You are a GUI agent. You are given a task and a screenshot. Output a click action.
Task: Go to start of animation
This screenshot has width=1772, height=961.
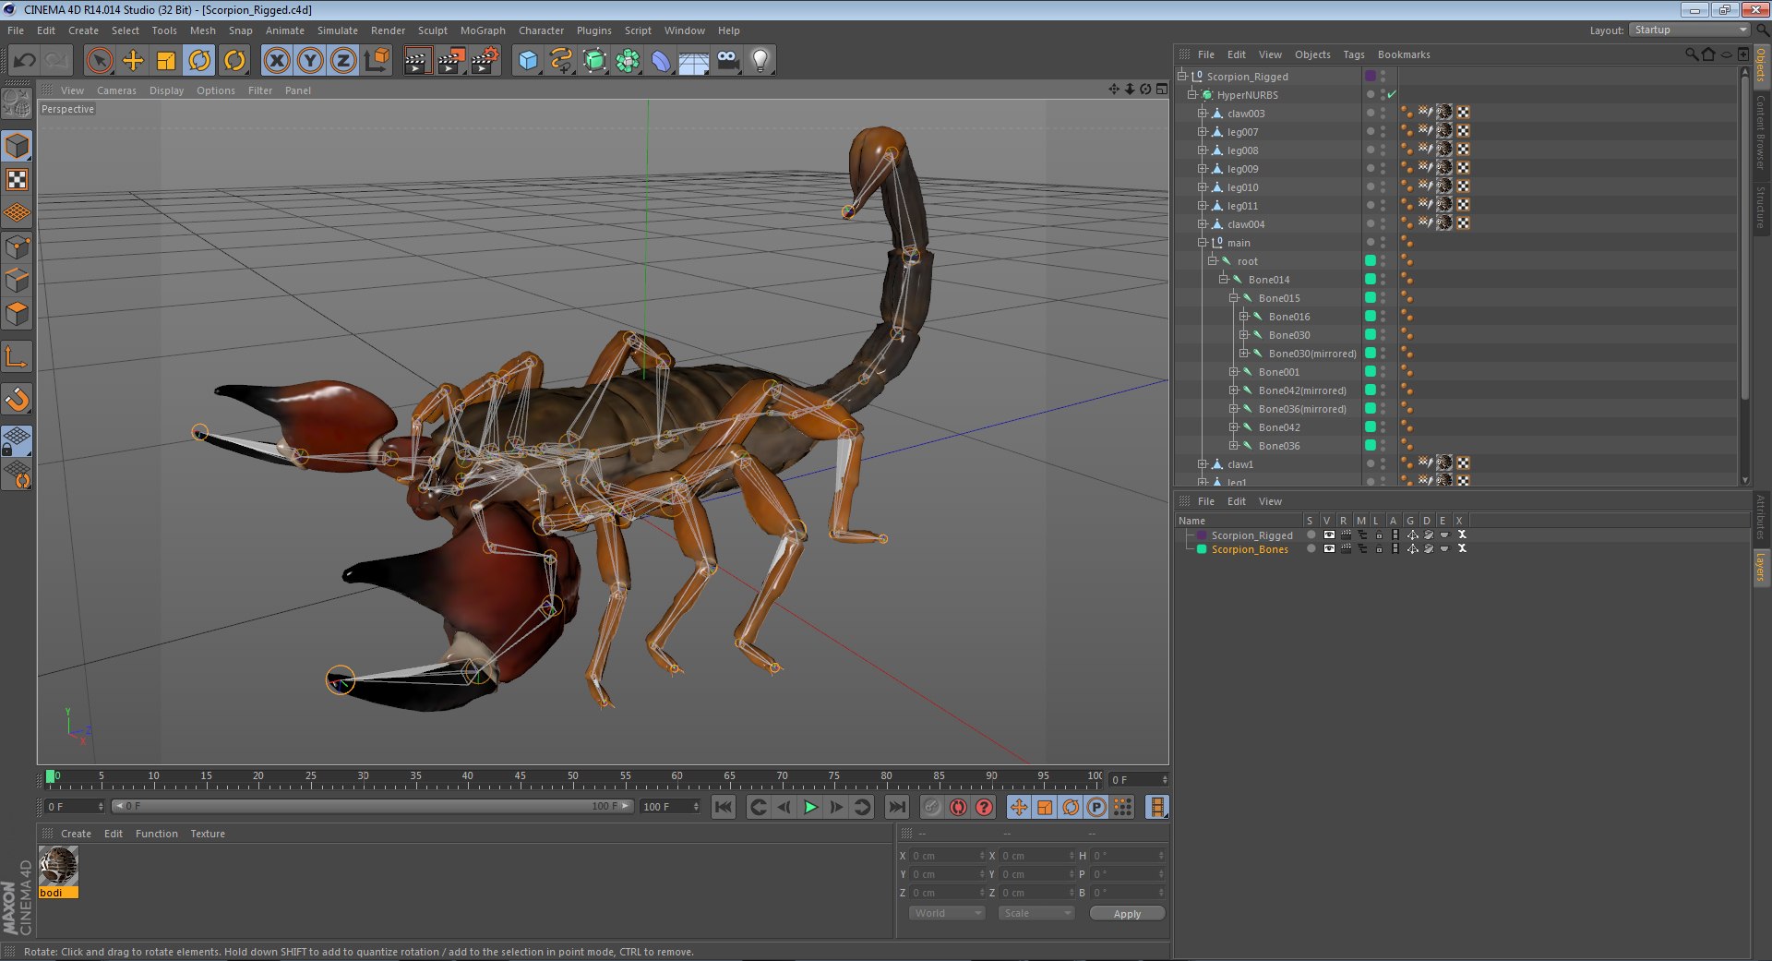click(724, 808)
